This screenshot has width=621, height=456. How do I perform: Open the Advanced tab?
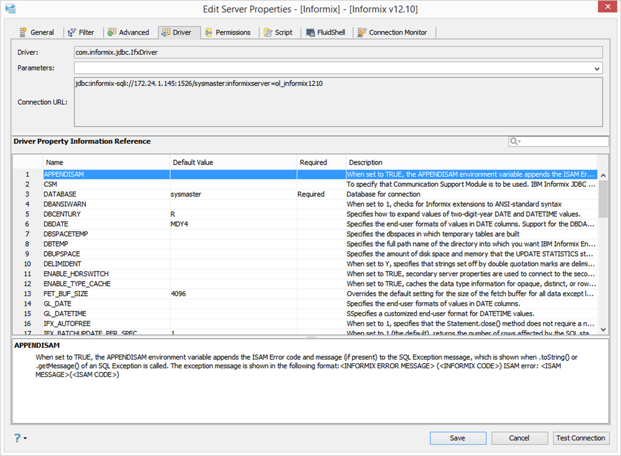tap(129, 32)
